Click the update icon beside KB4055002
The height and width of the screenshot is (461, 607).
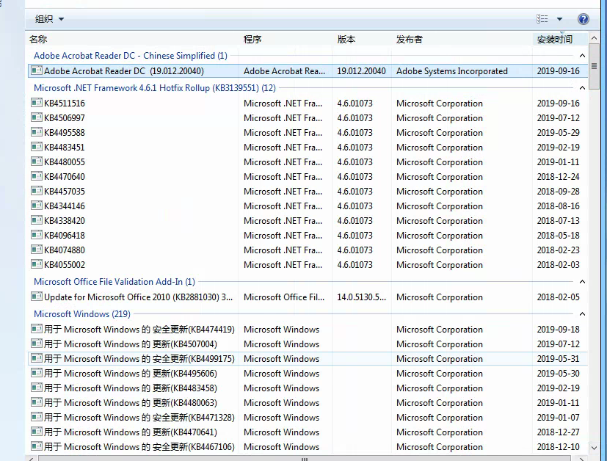tap(37, 264)
